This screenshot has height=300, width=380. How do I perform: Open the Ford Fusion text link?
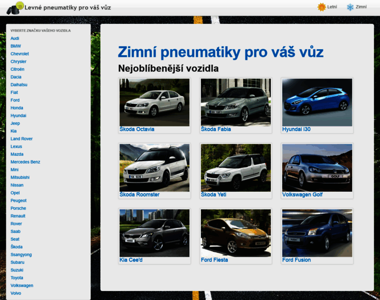pos(296,260)
